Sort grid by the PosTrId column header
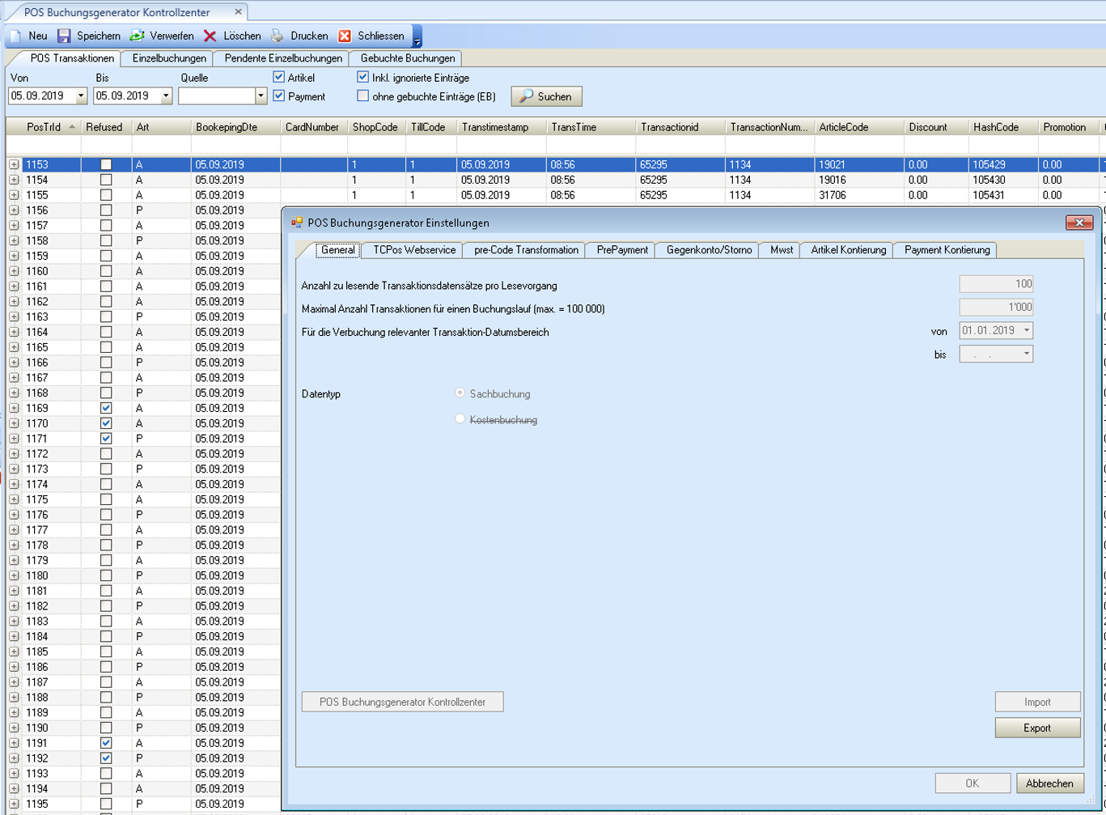 pos(44,127)
